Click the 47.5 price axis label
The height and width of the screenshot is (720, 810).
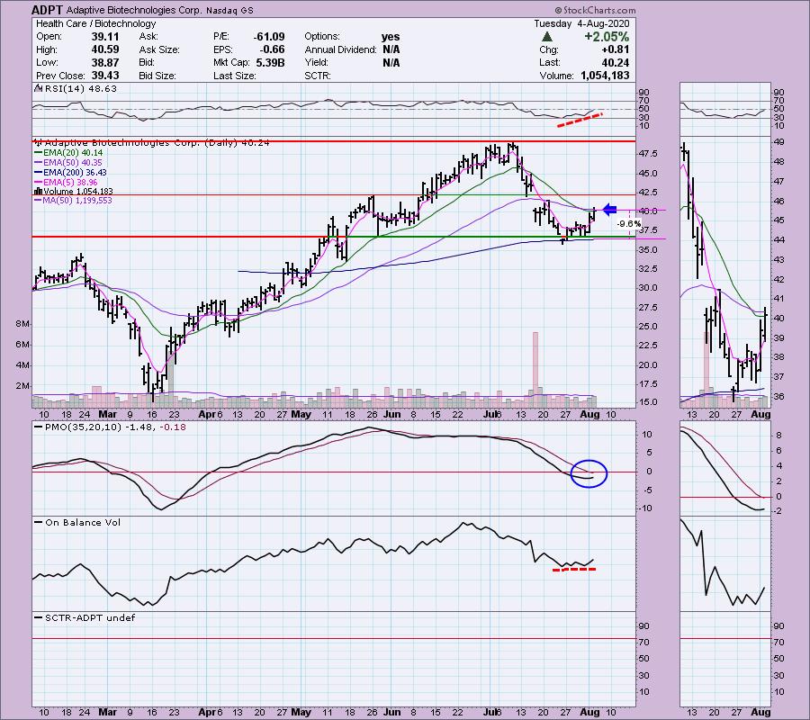pyautogui.click(x=648, y=154)
